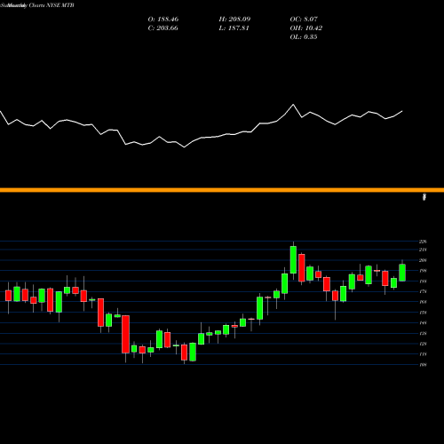Click the long red candle right after the peak candle

pyautogui.click(x=302, y=267)
